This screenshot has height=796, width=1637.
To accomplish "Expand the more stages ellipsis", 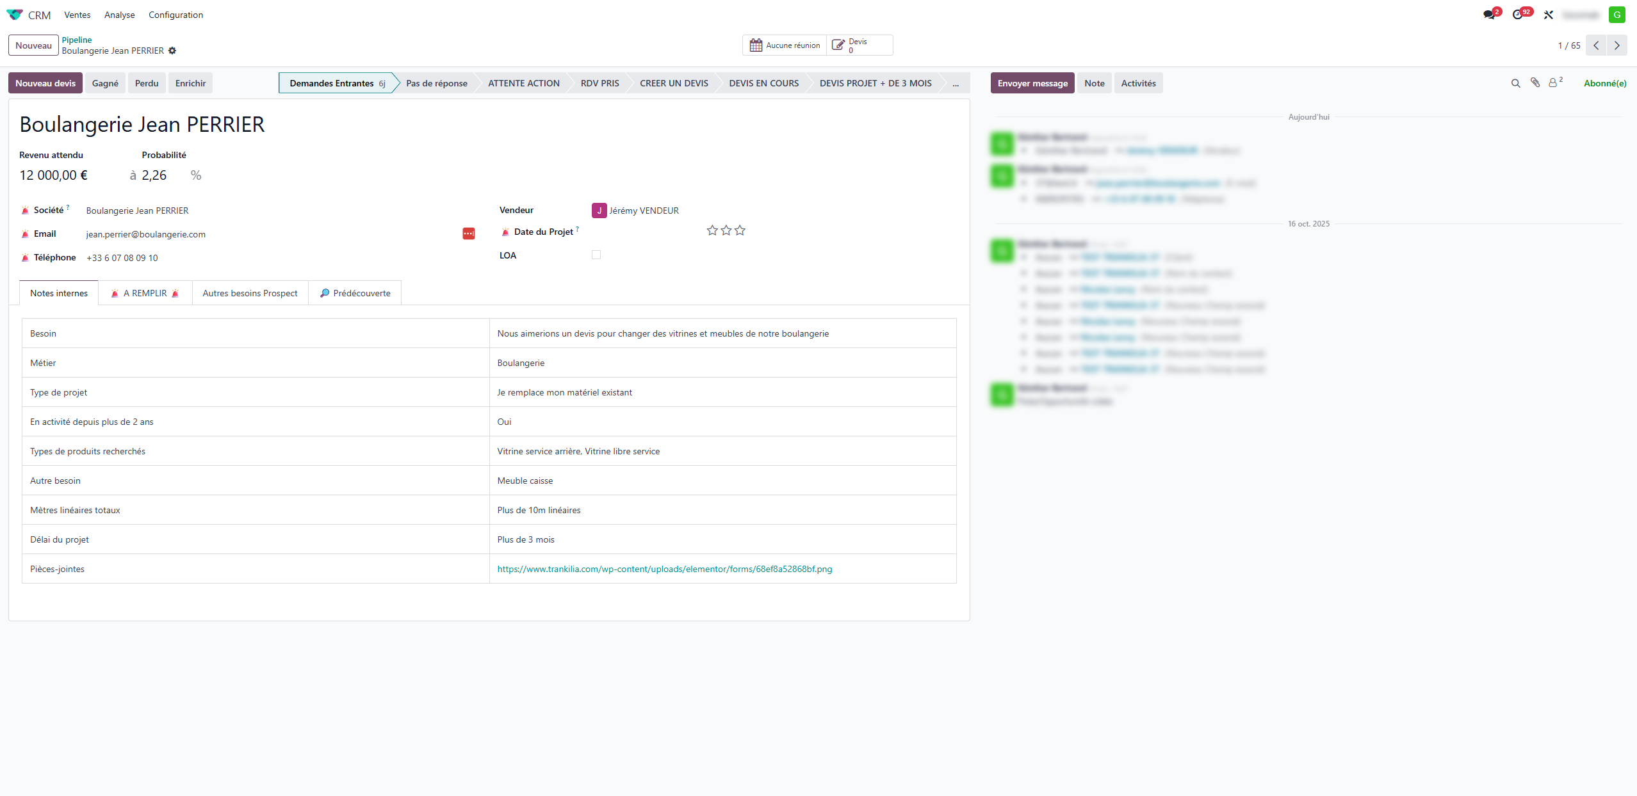I will pyautogui.click(x=956, y=83).
